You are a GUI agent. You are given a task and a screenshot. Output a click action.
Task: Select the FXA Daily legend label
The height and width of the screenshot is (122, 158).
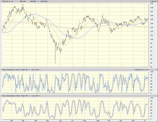tap(6, 2)
